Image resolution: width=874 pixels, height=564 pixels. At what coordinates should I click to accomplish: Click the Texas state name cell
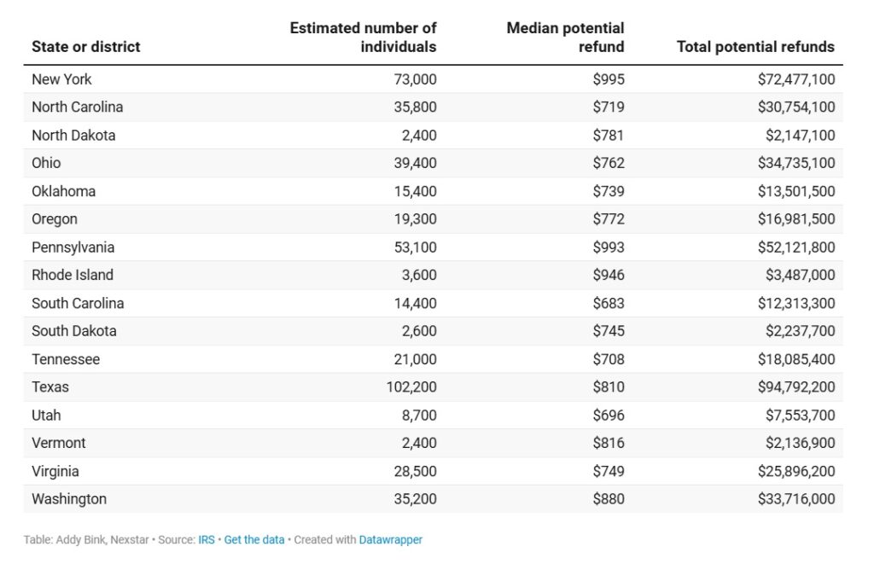(x=50, y=387)
